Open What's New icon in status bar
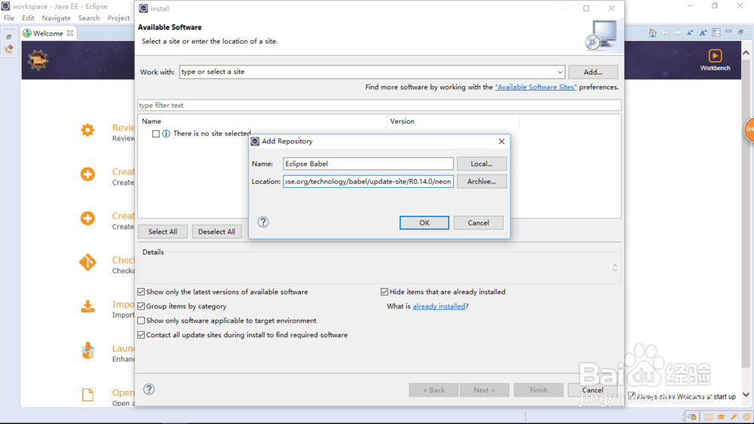The height and width of the screenshot is (424, 754). click(746, 416)
